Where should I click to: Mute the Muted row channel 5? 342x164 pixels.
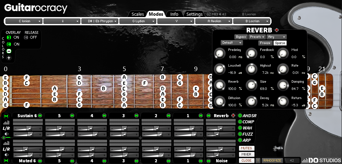coord(72,161)
